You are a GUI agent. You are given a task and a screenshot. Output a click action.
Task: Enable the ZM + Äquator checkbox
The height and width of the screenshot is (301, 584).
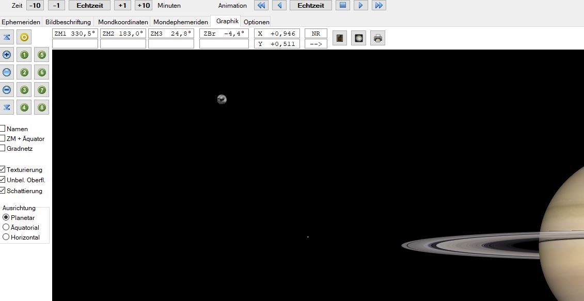pyautogui.click(x=3, y=138)
